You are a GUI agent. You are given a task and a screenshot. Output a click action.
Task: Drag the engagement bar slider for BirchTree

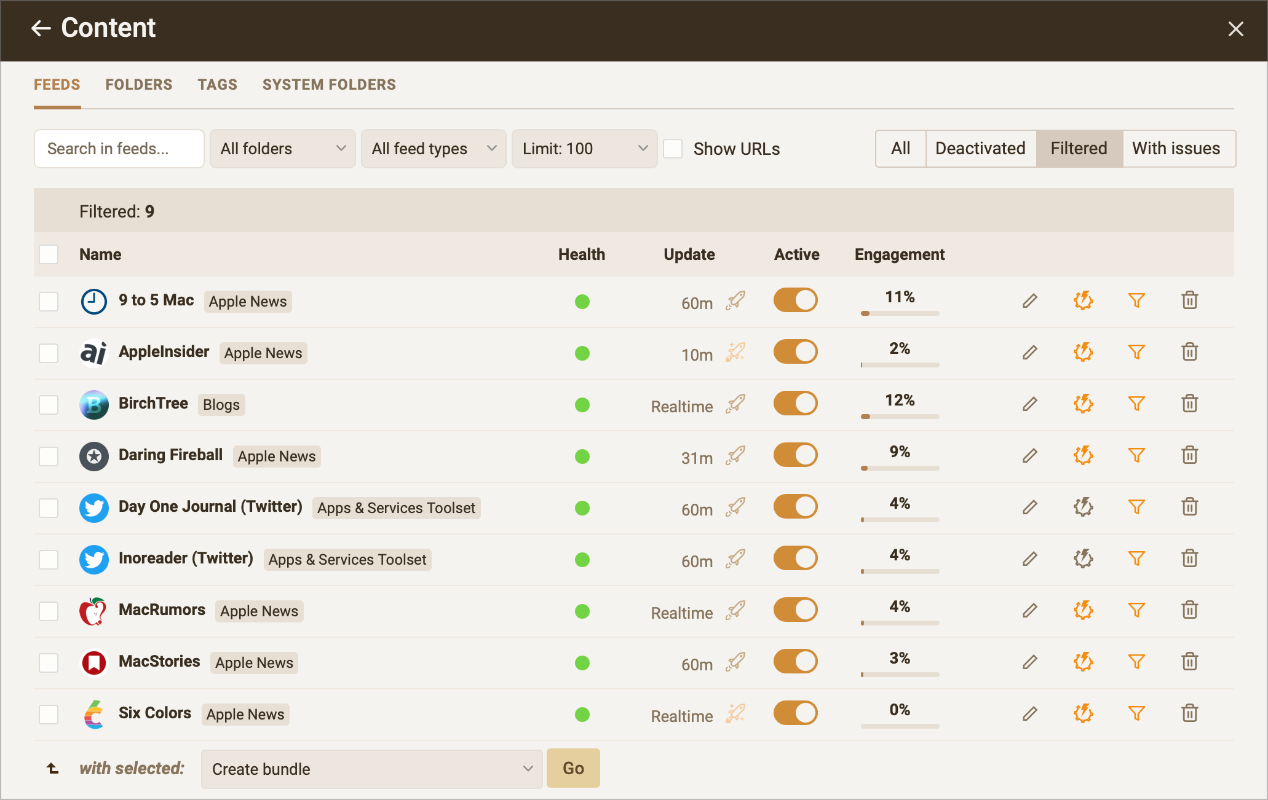(865, 417)
